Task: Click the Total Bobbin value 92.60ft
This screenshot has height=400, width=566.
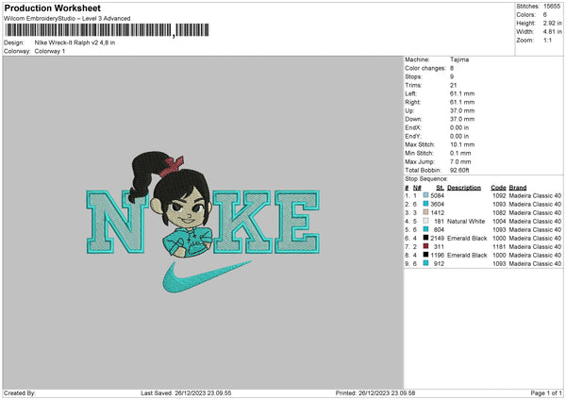Action: click(459, 170)
